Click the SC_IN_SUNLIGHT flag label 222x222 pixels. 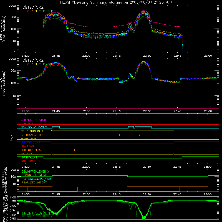32,131
